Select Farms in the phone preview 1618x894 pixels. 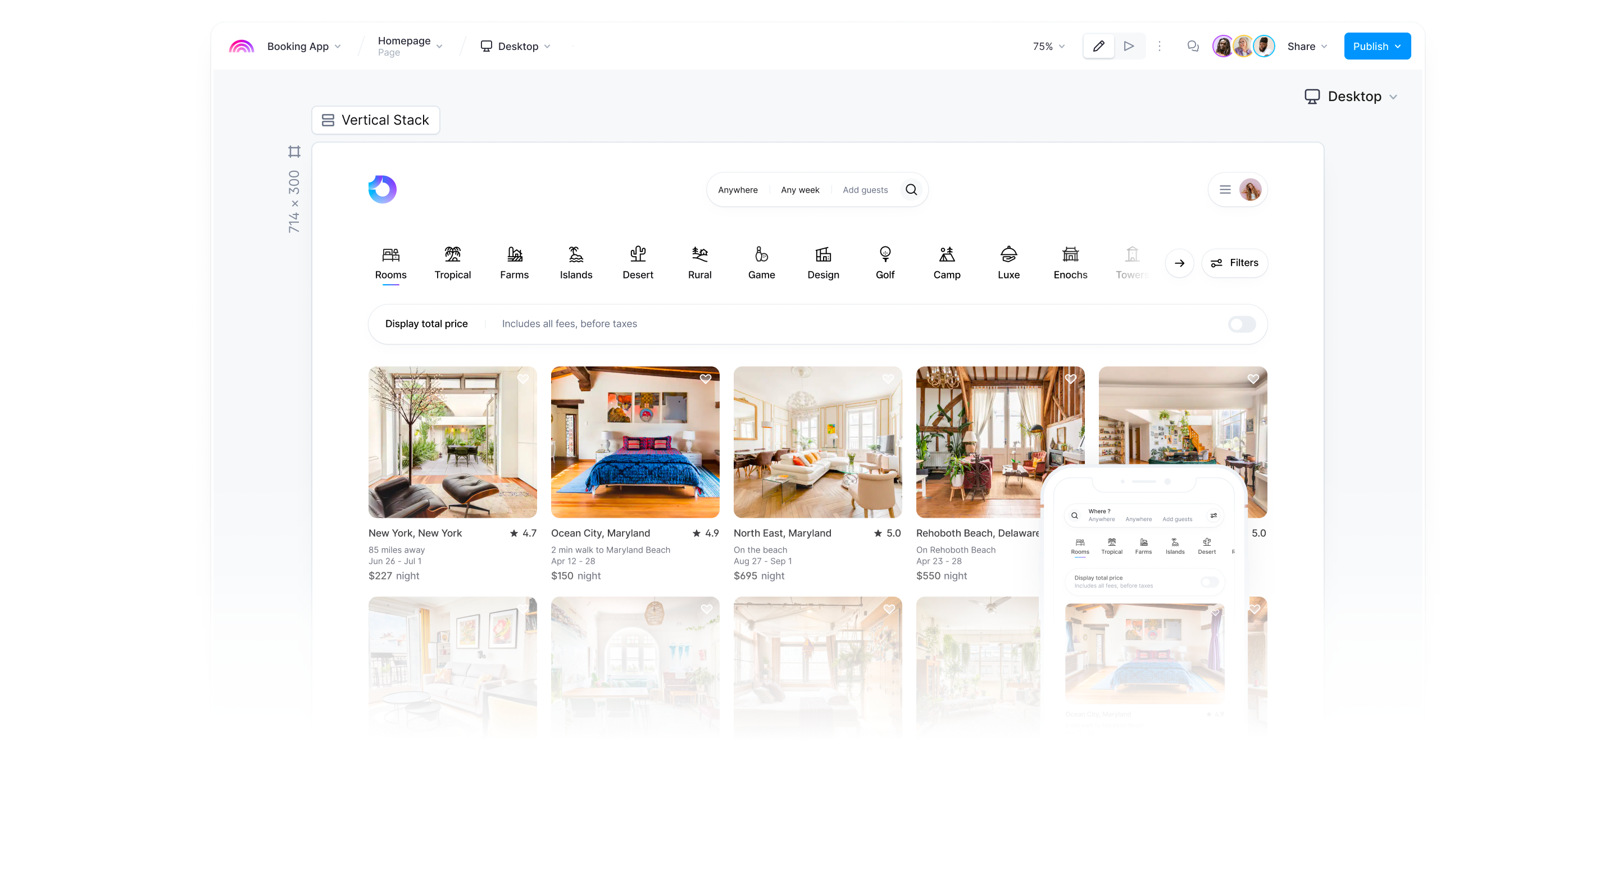pyautogui.click(x=1143, y=546)
